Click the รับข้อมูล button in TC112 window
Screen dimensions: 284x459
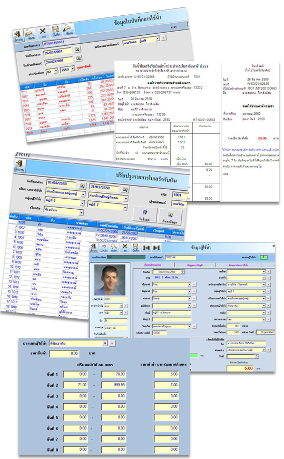145,214
